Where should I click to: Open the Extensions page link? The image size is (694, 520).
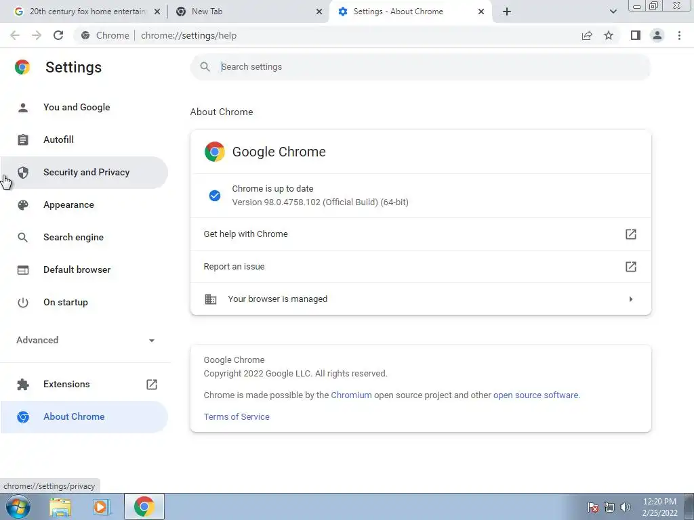point(84,385)
